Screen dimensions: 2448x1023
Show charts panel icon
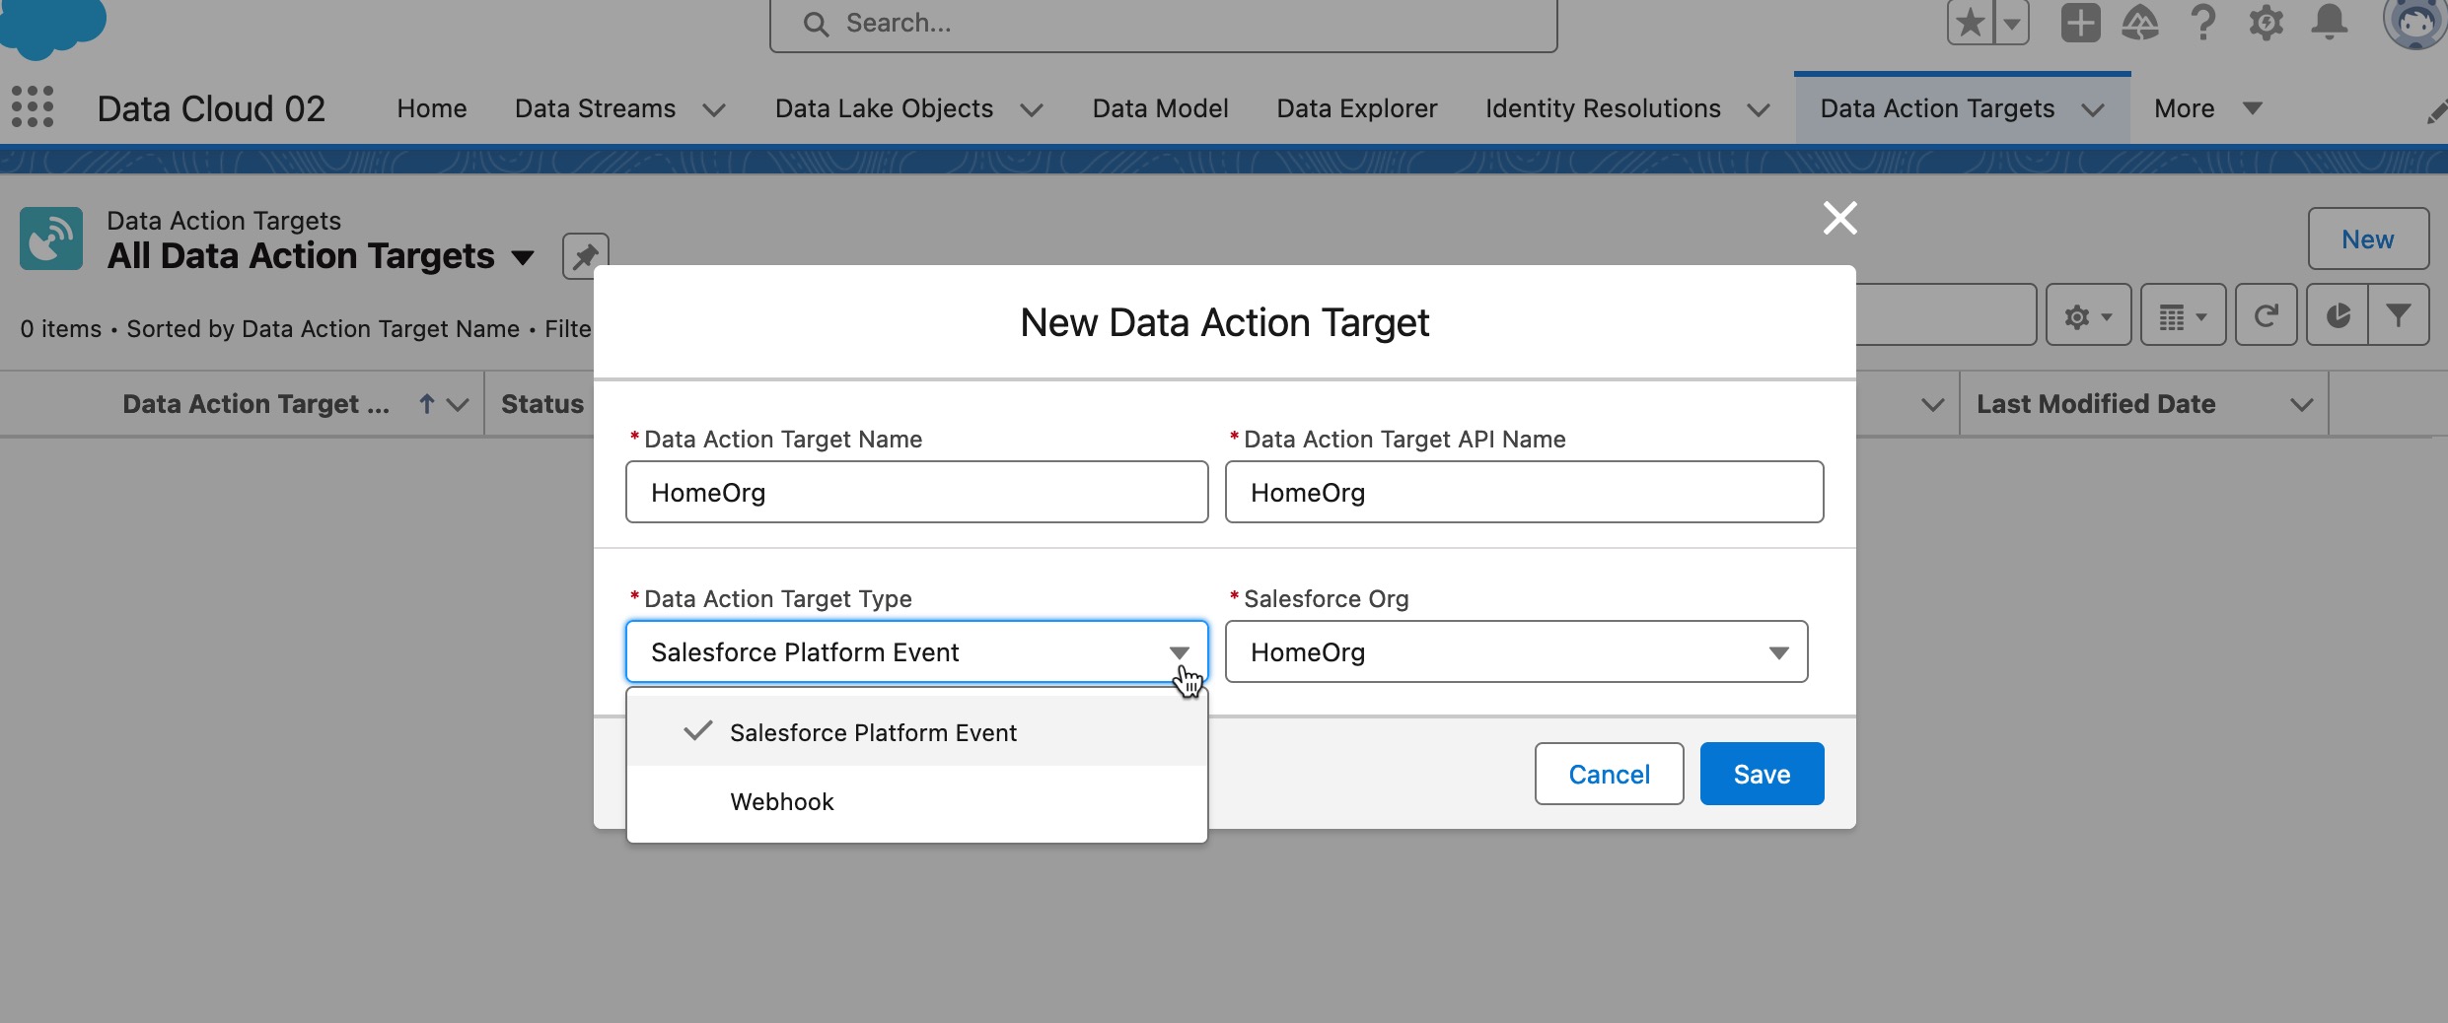(x=2338, y=315)
